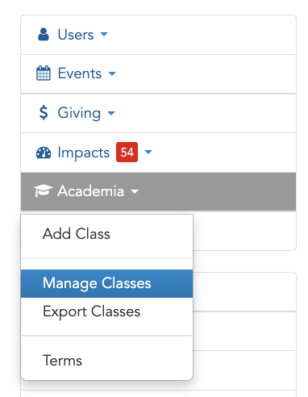The image size is (308, 397).
Task: Click the Events text label
Action: (80, 73)
